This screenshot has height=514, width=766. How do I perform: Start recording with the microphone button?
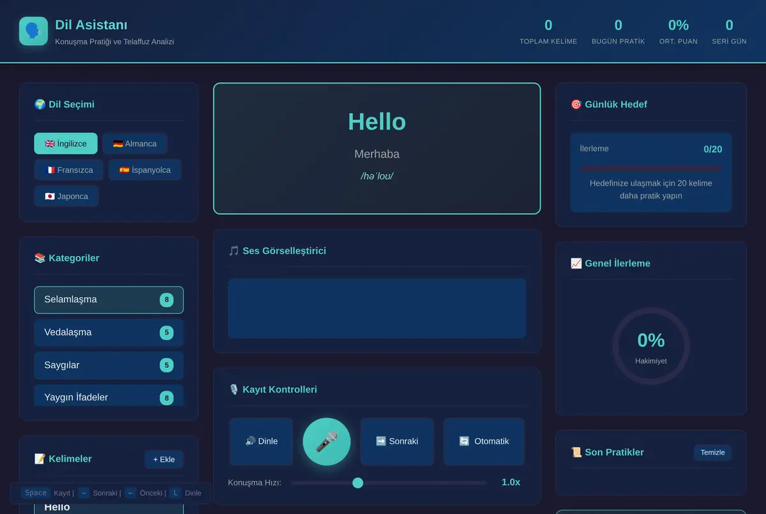[x=327, y=441]
